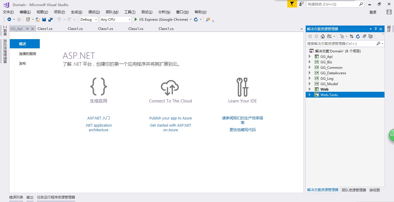Open the document tab list dropdown
394x202 pixels.
[x=301, y=29]
